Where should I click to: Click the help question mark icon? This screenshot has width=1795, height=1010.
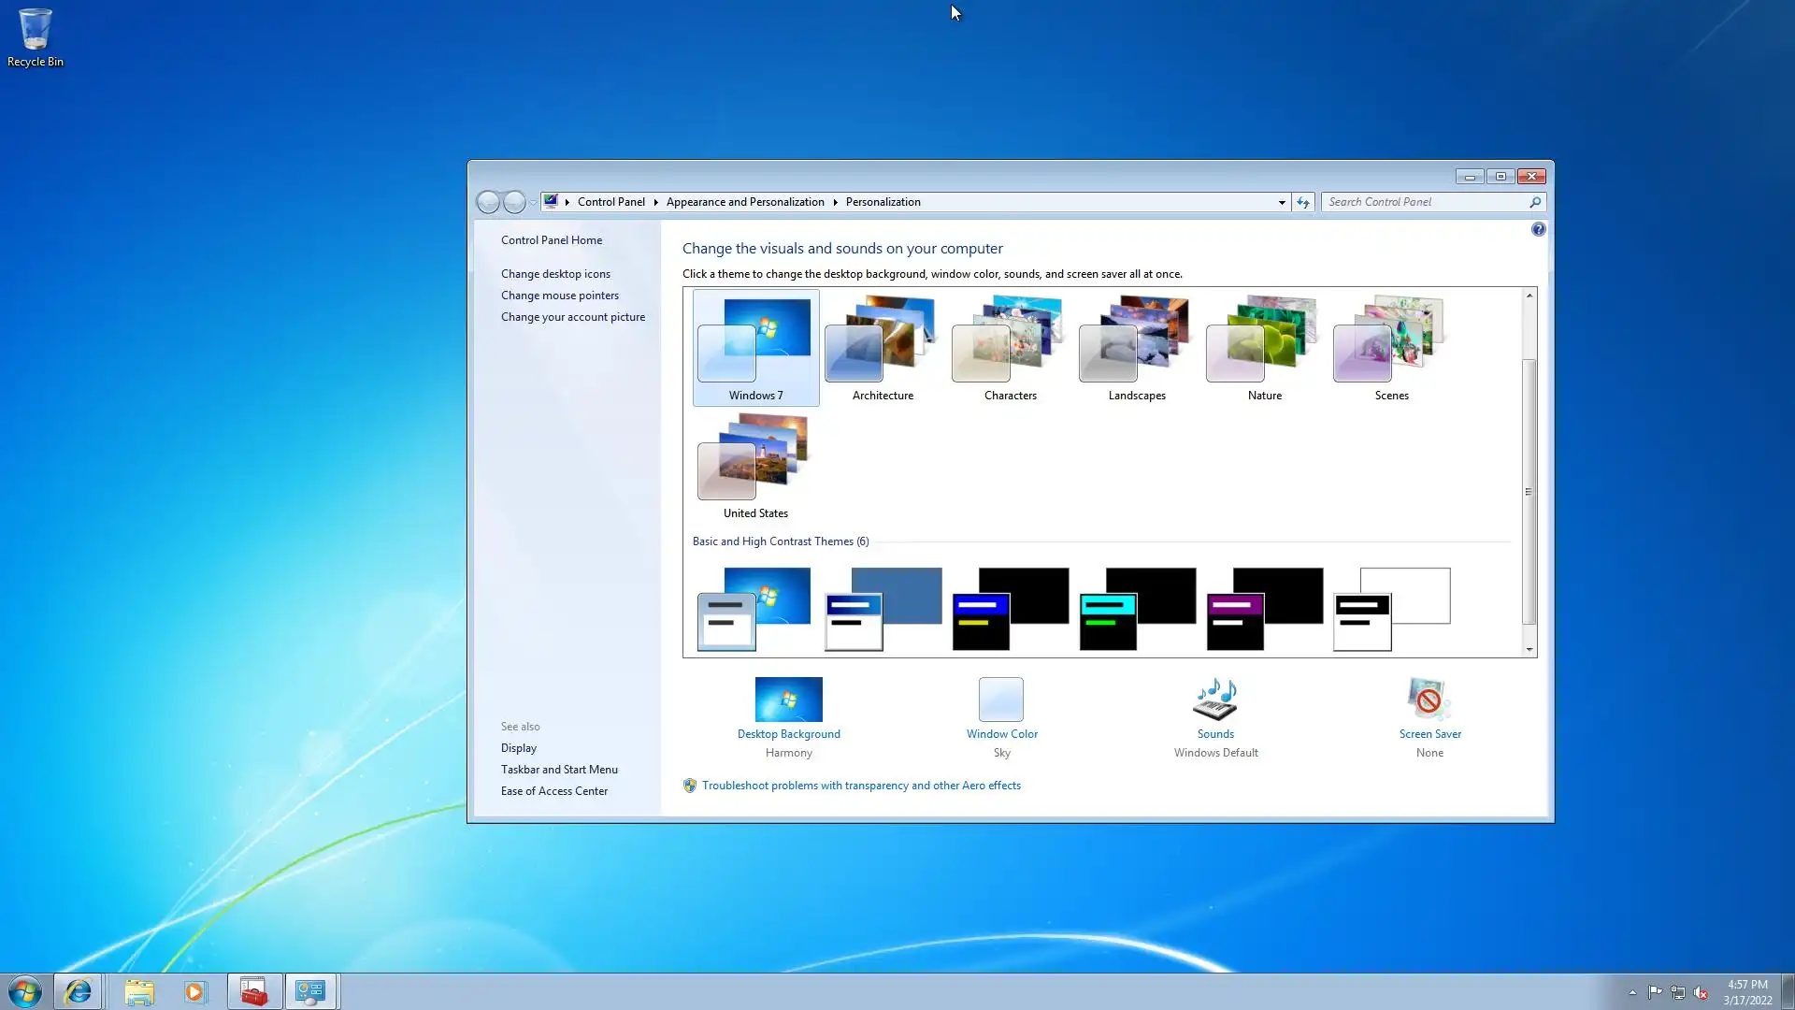pyautogui.click(x=1538, y=230)
